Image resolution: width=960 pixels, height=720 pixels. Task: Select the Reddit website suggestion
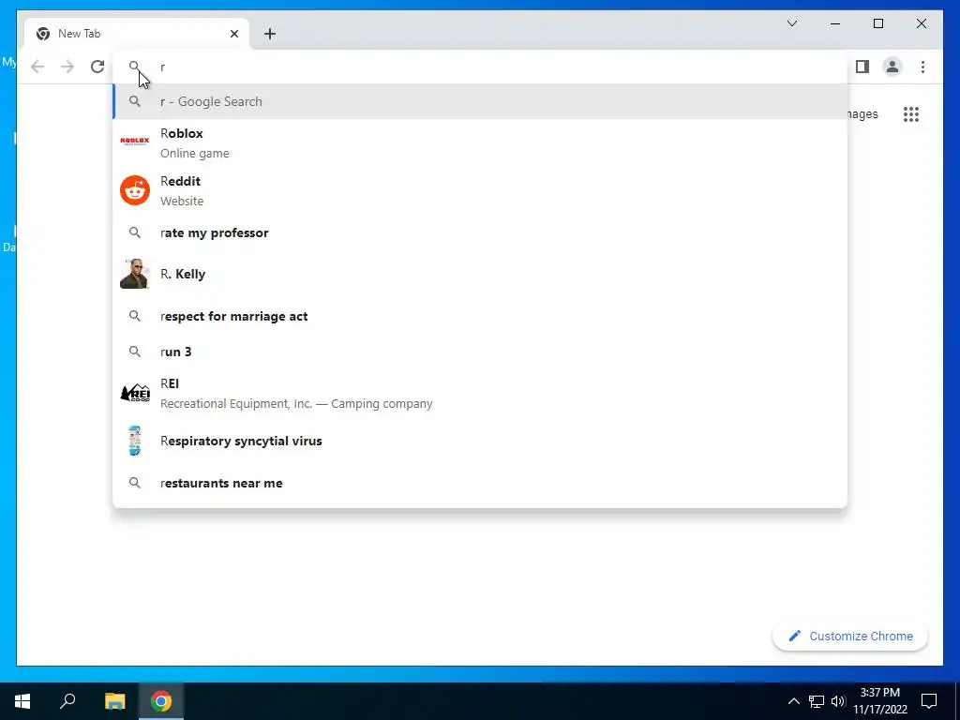(480, 190)
